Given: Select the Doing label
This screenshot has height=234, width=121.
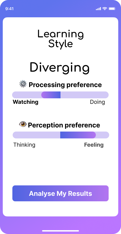Looking at the screenshot, I should pos(97,102).
